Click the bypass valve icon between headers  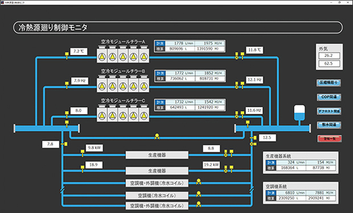[x=157, y=136]
